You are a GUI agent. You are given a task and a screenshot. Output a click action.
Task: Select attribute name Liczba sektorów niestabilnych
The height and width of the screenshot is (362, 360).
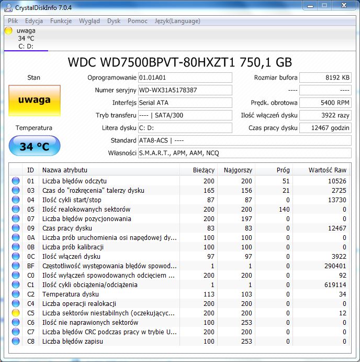click(x=108, y=313)
